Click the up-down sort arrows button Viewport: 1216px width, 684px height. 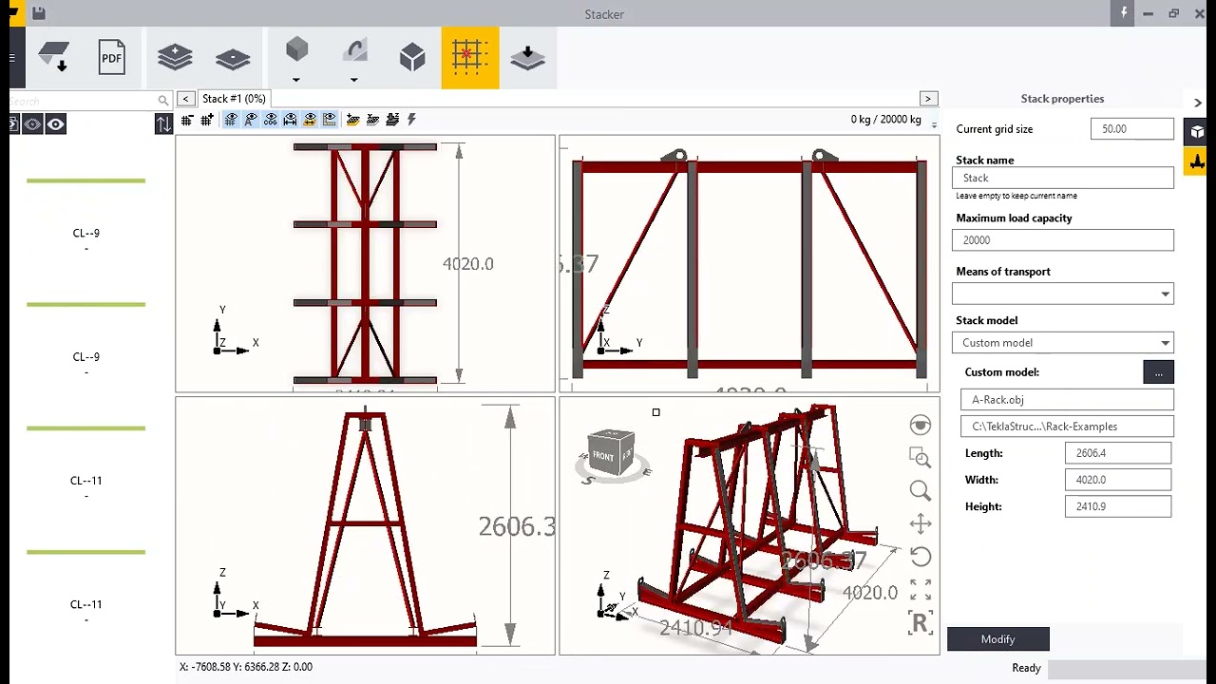pos(163,123)
